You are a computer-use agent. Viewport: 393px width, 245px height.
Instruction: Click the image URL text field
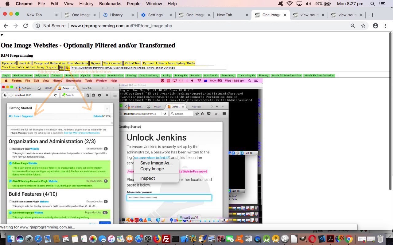tap(149, 68)
